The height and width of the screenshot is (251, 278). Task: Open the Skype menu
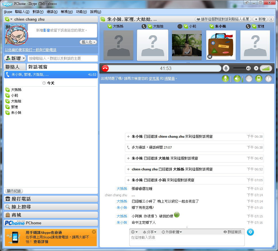tap(8, 12)
